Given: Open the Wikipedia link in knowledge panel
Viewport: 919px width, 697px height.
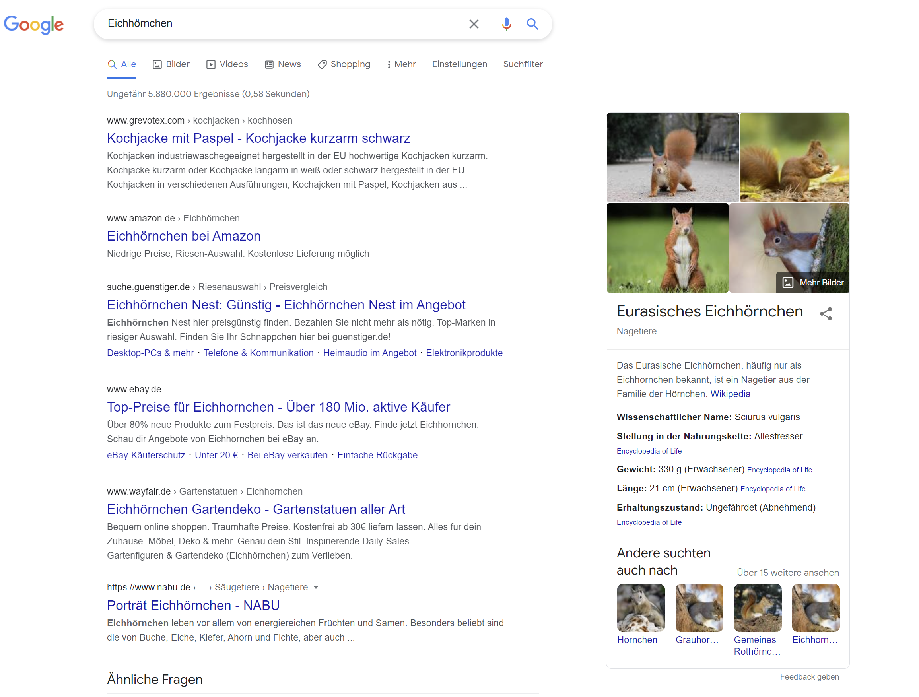Looking at the screenshot, I should (x=730, y=394).
